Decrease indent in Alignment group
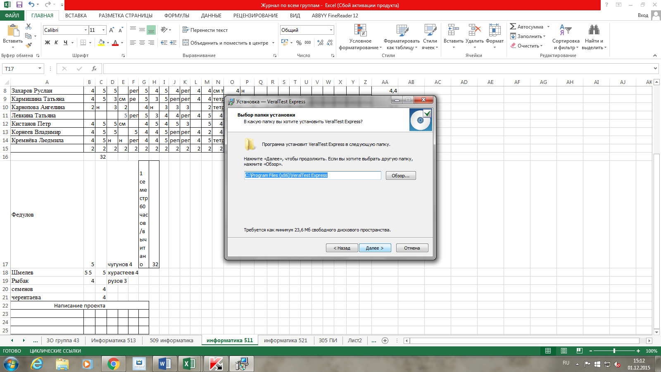Viewport: 661px width, 372px height. 164,43
